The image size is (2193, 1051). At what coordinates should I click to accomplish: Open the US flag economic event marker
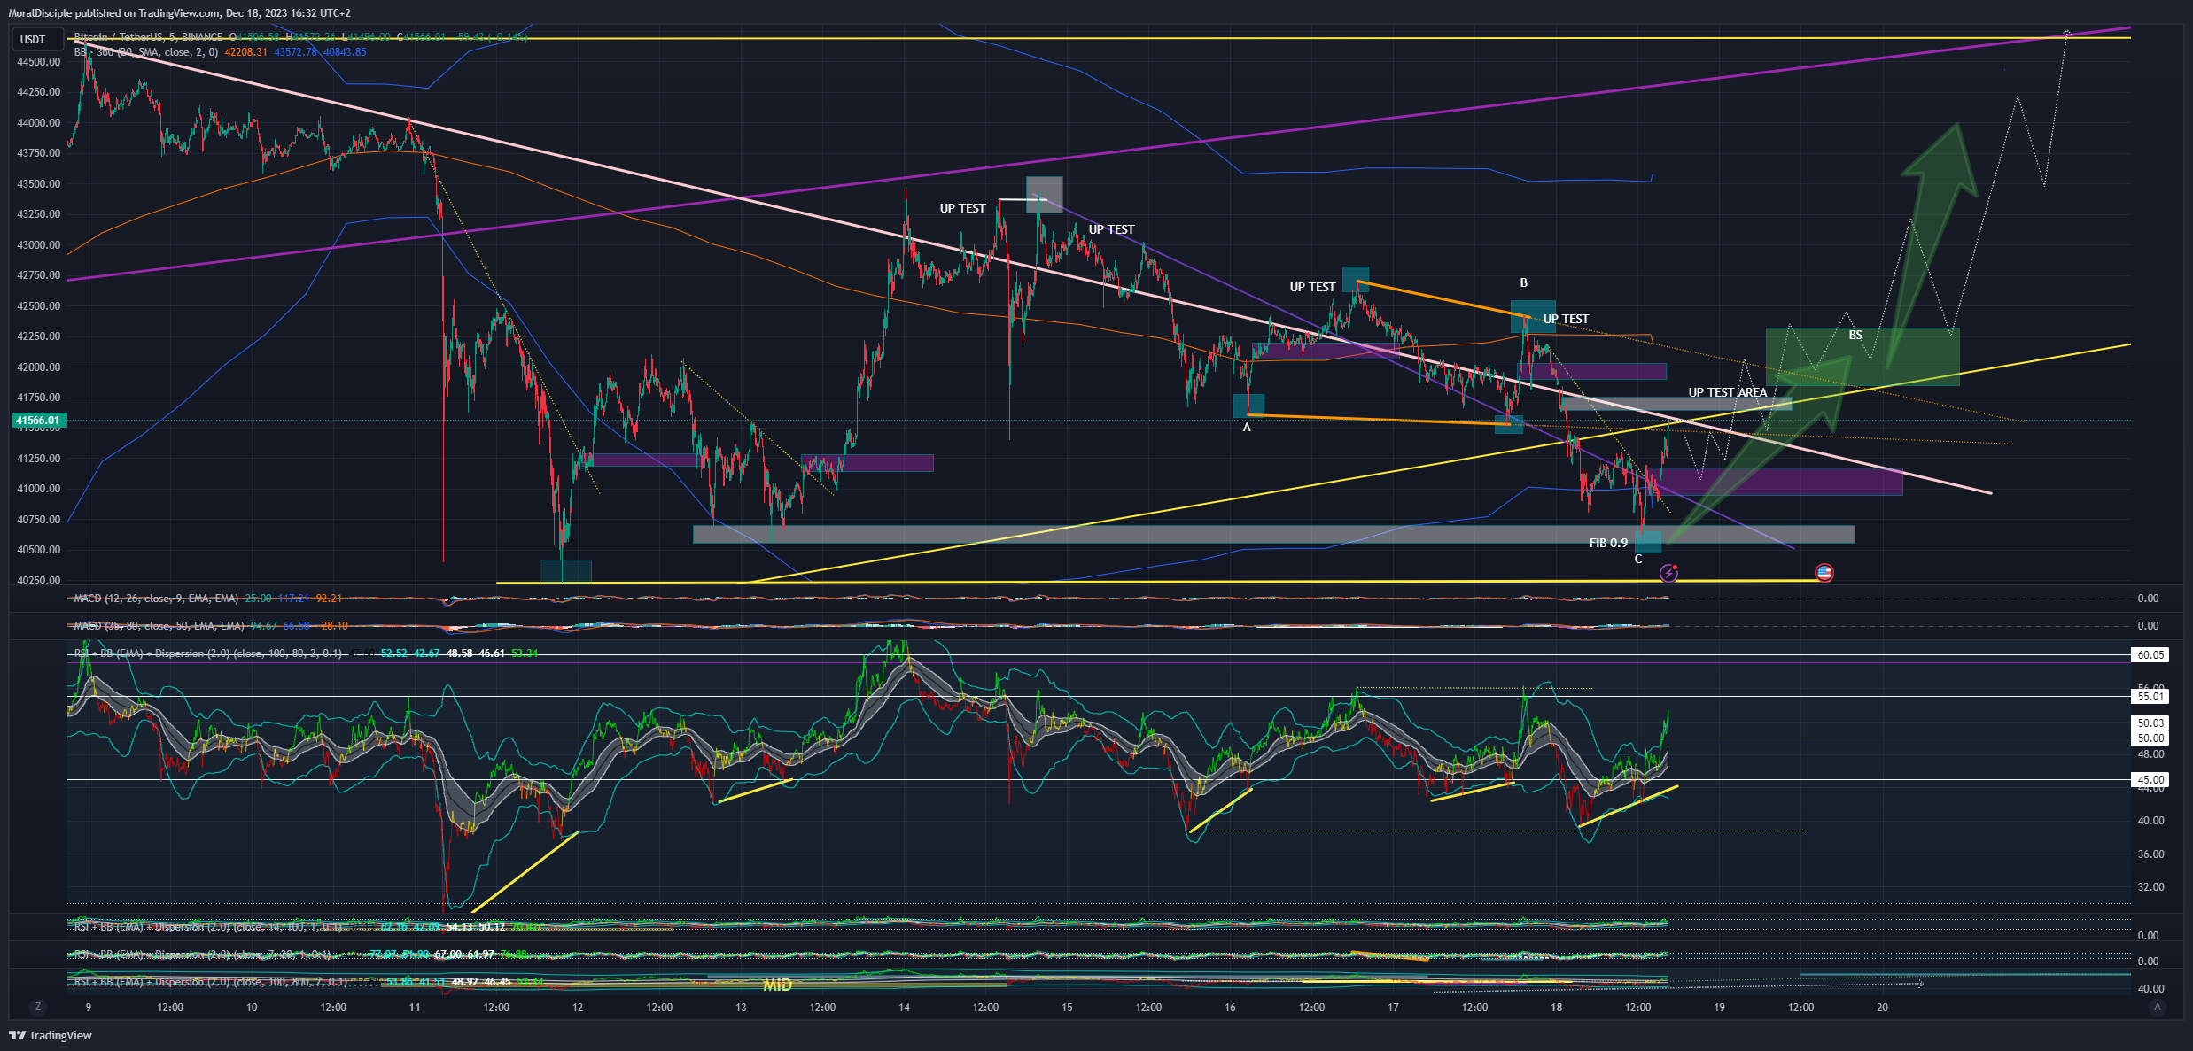(1824, 573)
